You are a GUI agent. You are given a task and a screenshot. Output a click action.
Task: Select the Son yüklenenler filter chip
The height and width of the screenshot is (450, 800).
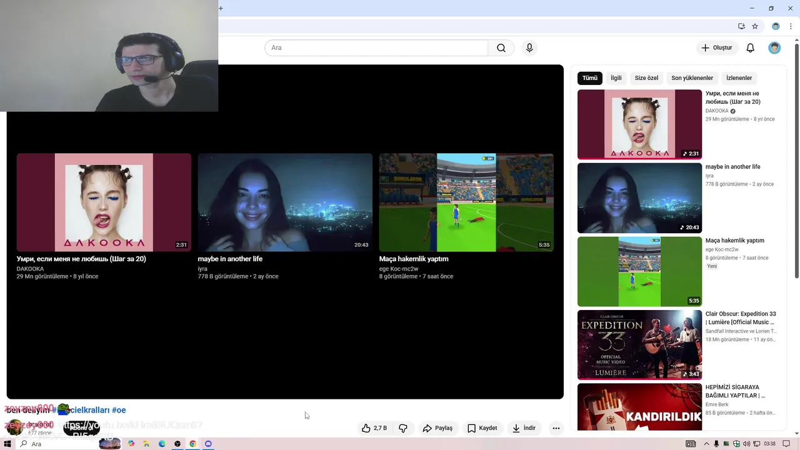tap(692, 78)
